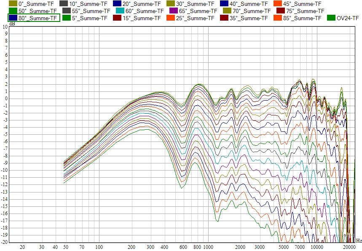Select the 5°_Summe-TF legend label
This screenshot has width=362, height=251.
coord(90,18)
